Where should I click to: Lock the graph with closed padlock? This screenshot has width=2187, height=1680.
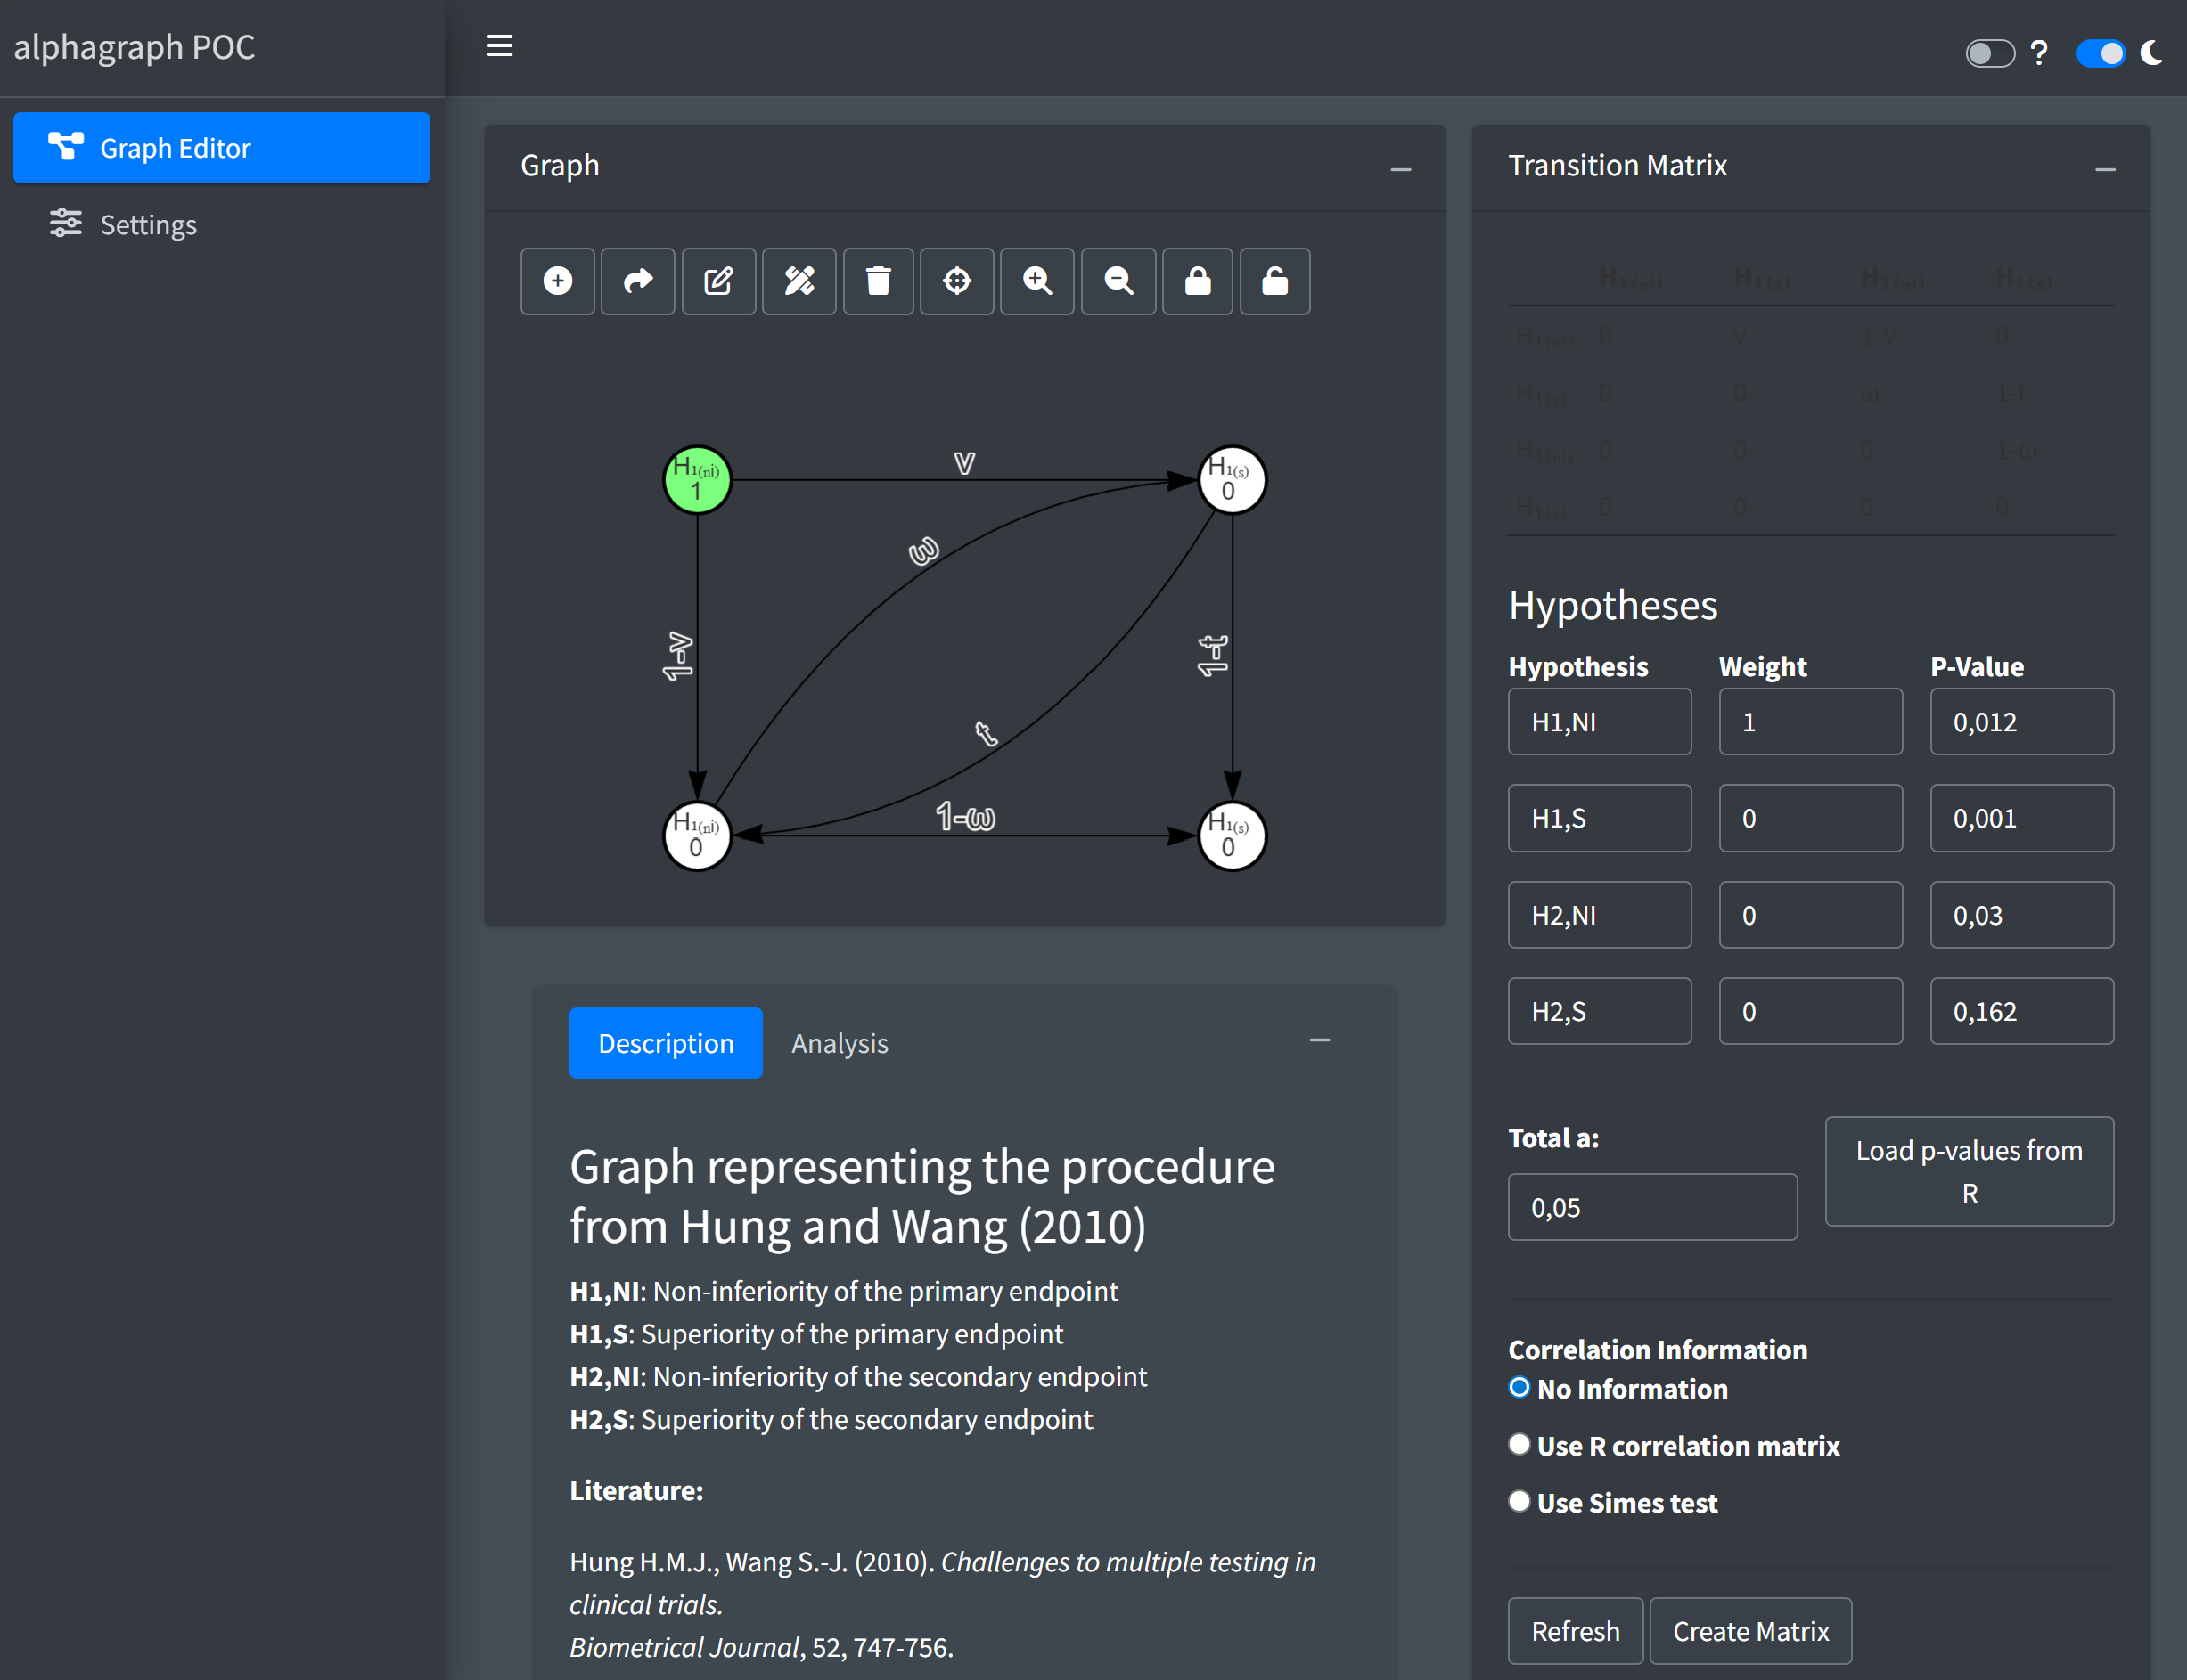(1197, 281)
